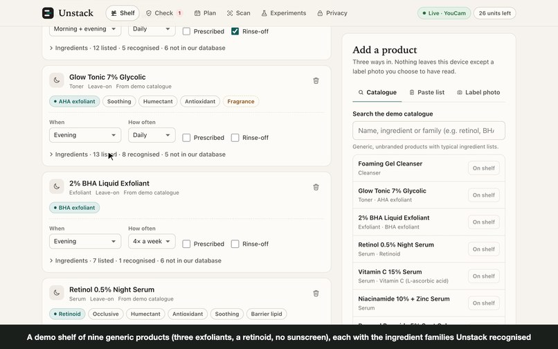Viewport: 558px width, 349px height.
Task: Click the Add a product heading
Action: (x=385, y=50)
